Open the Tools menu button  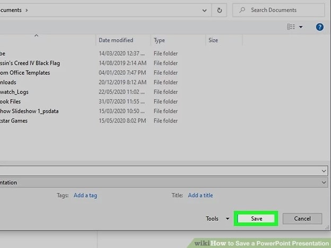[212, 219]
